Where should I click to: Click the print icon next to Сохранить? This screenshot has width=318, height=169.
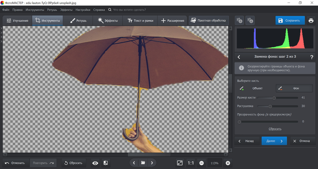click(x=311, y=21)
